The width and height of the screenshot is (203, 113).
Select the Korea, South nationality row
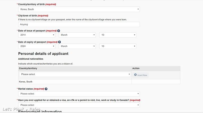[x=99, y=82]
